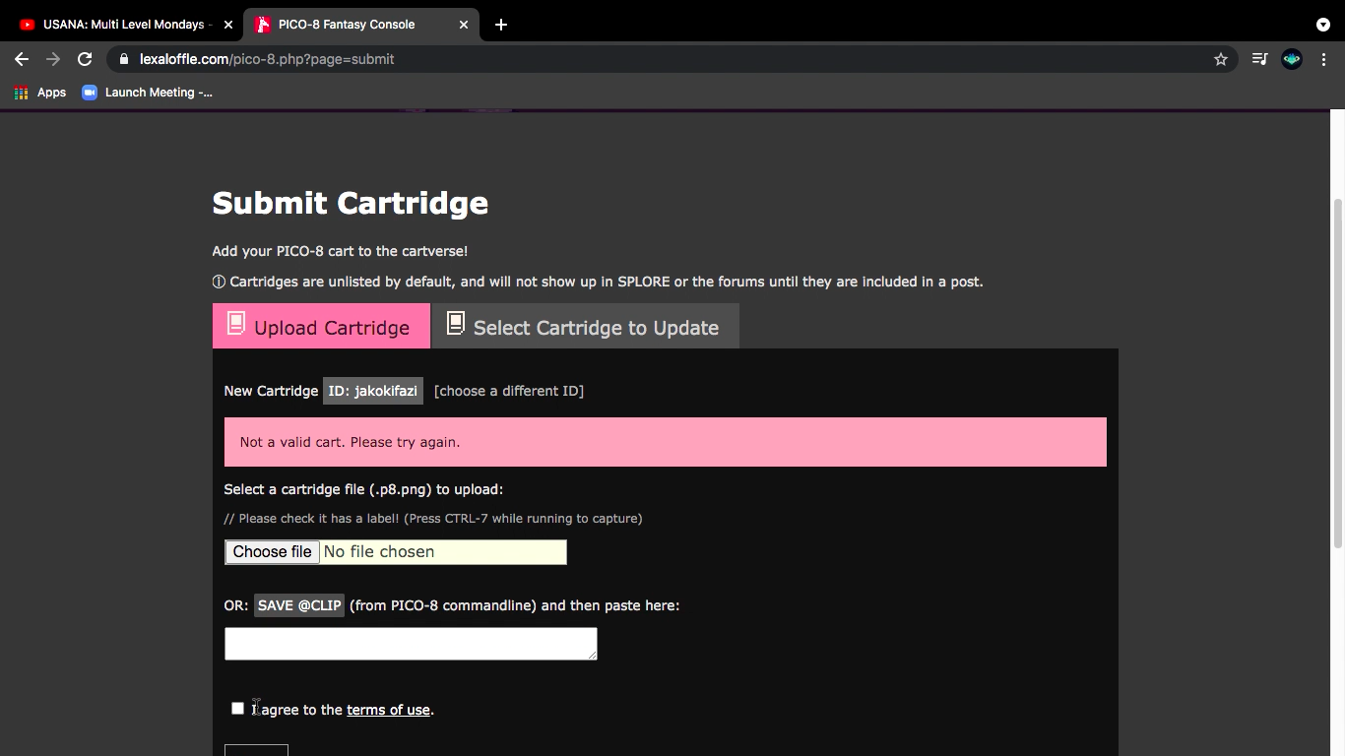Click the 'No file chosen' text
The width and height of the screenshot is (1345, 756).
[379, 552]
